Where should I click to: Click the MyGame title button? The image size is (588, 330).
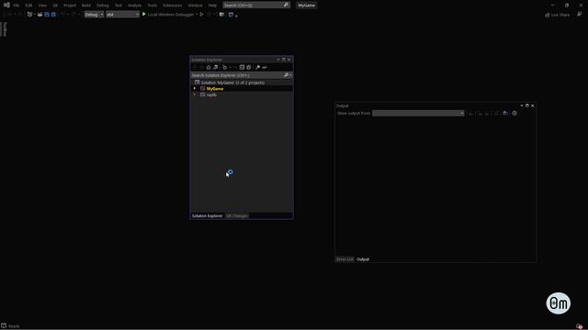[x=306, y=5]
